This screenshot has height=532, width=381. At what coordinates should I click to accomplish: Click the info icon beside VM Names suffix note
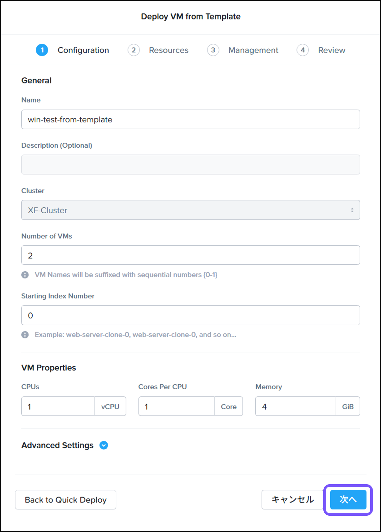25,275
